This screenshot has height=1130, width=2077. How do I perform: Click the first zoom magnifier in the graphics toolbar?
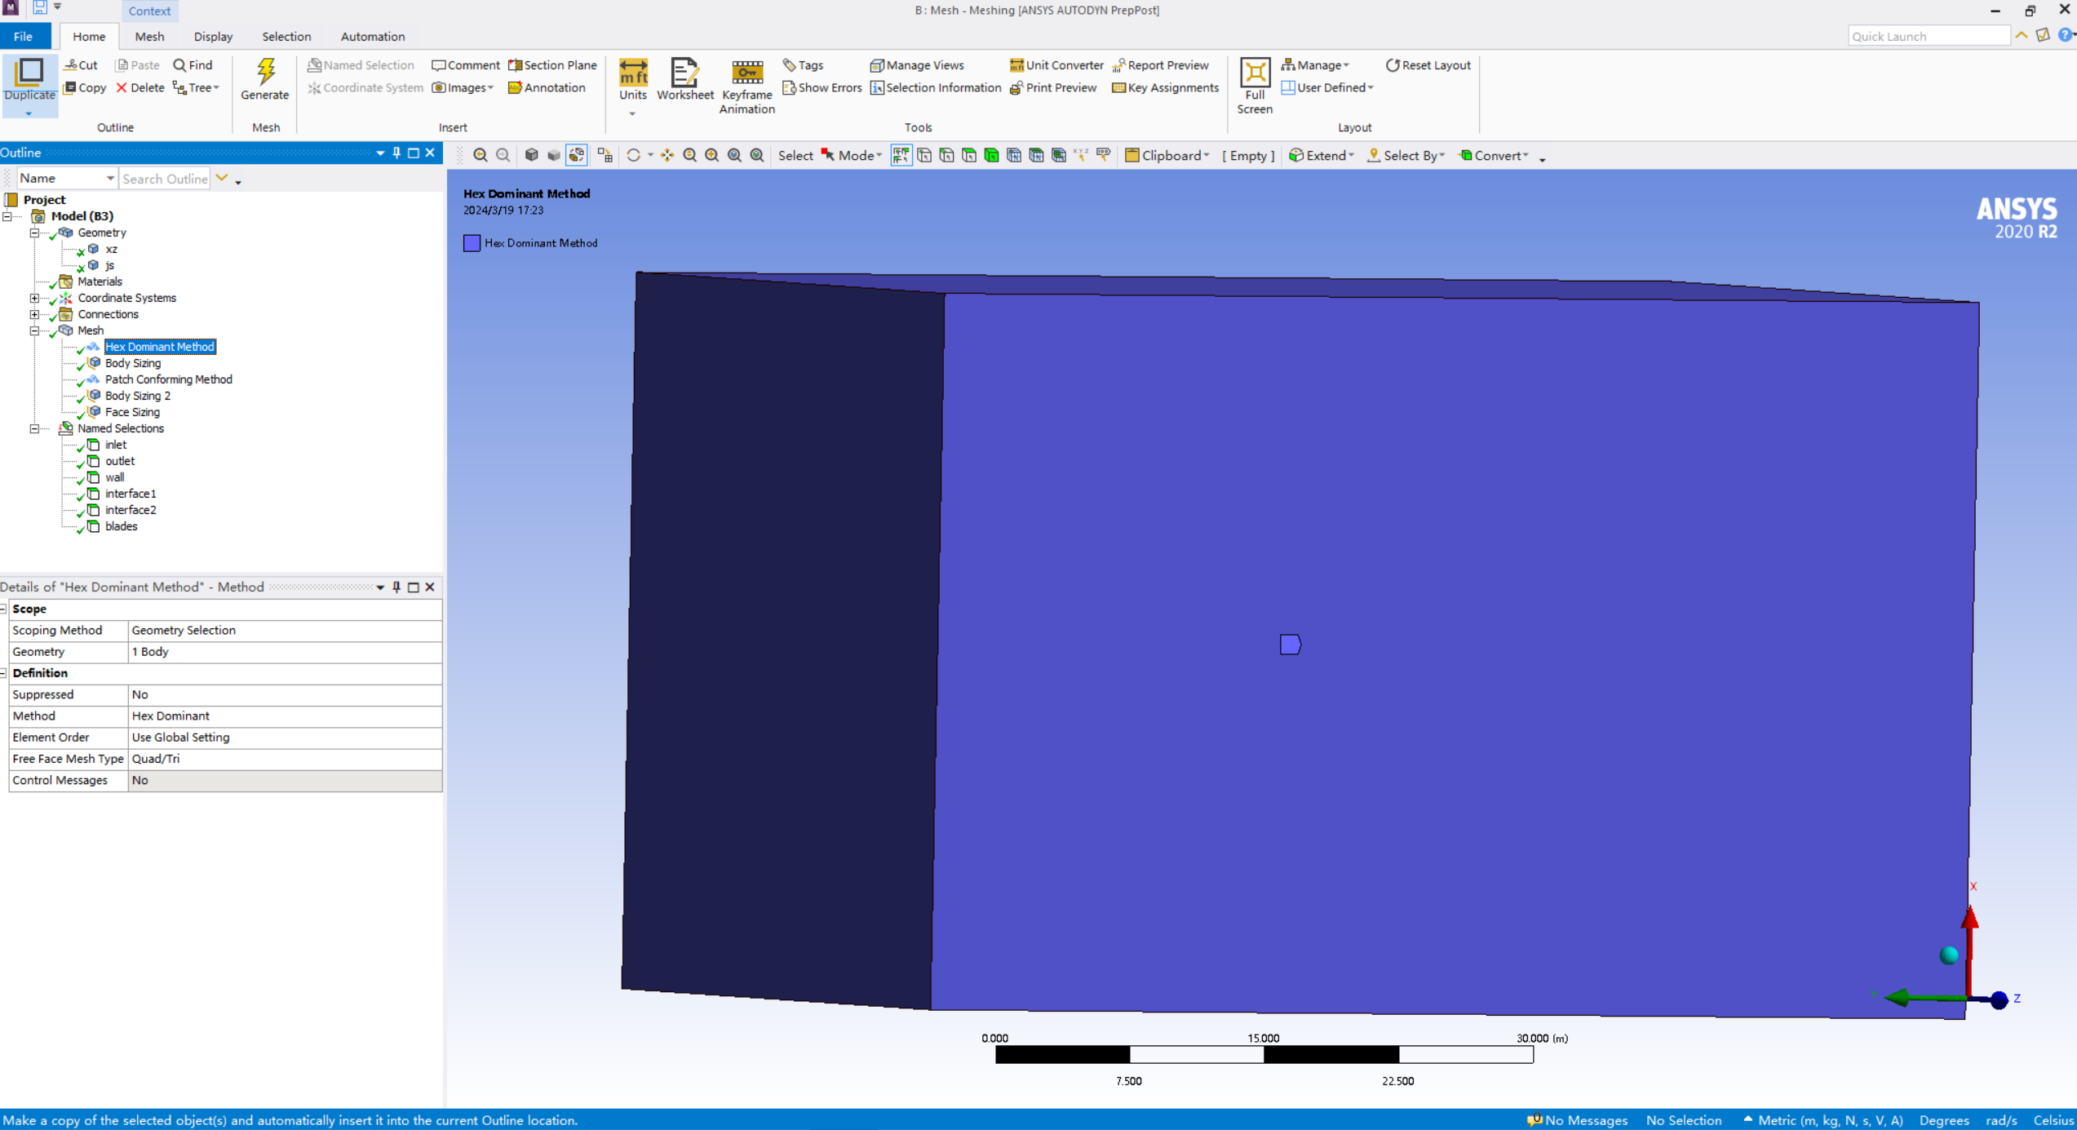click(x=480, y=155)
